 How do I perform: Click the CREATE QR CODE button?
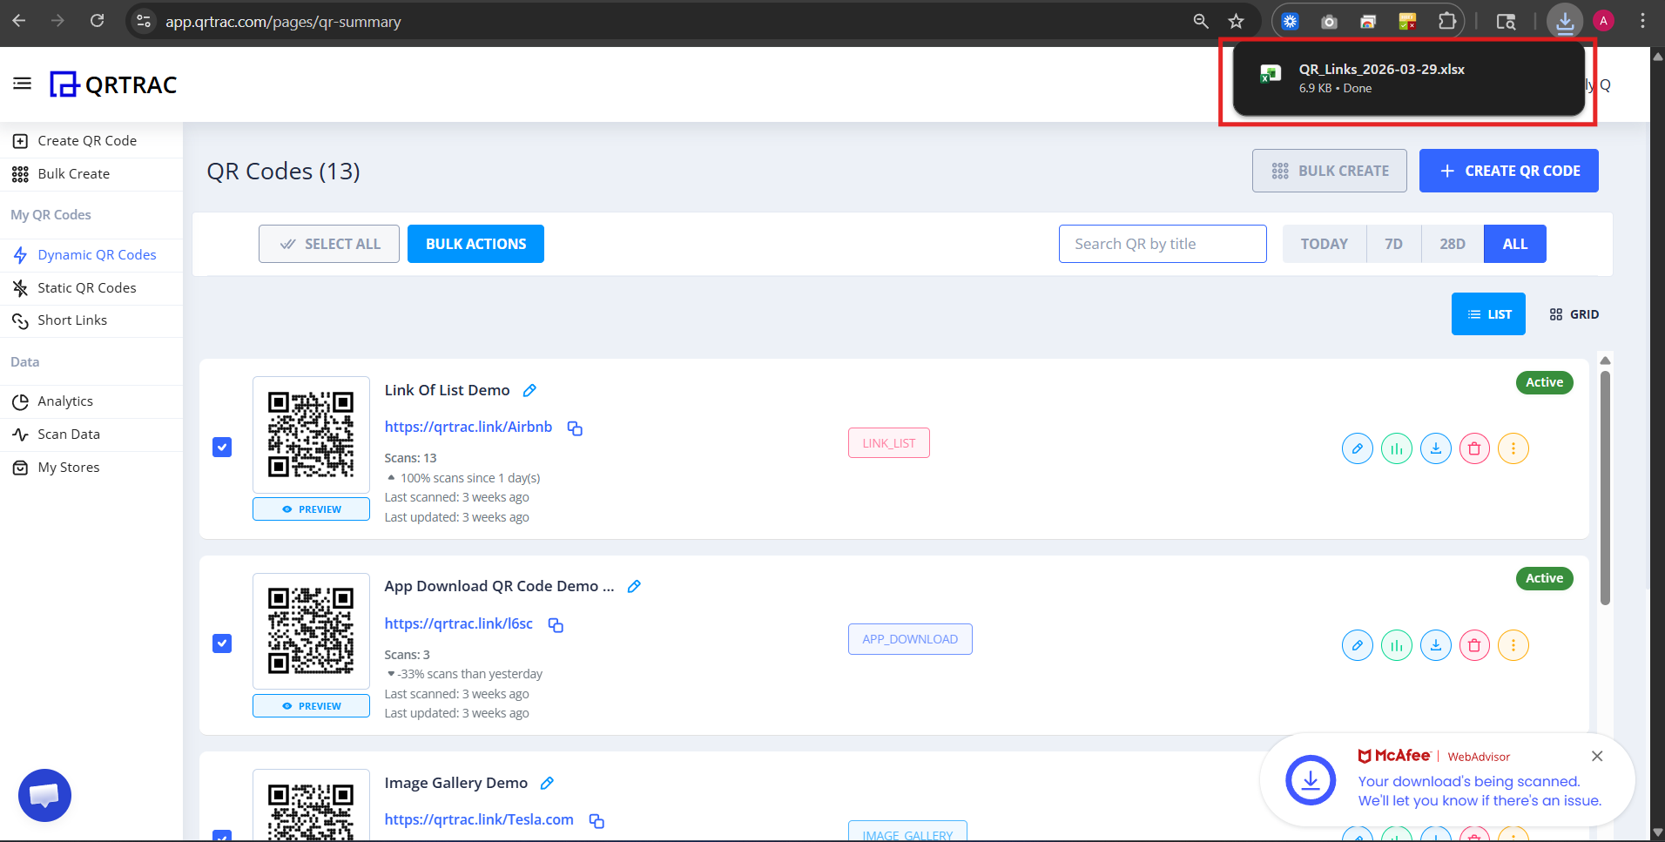coord(1507,171)
